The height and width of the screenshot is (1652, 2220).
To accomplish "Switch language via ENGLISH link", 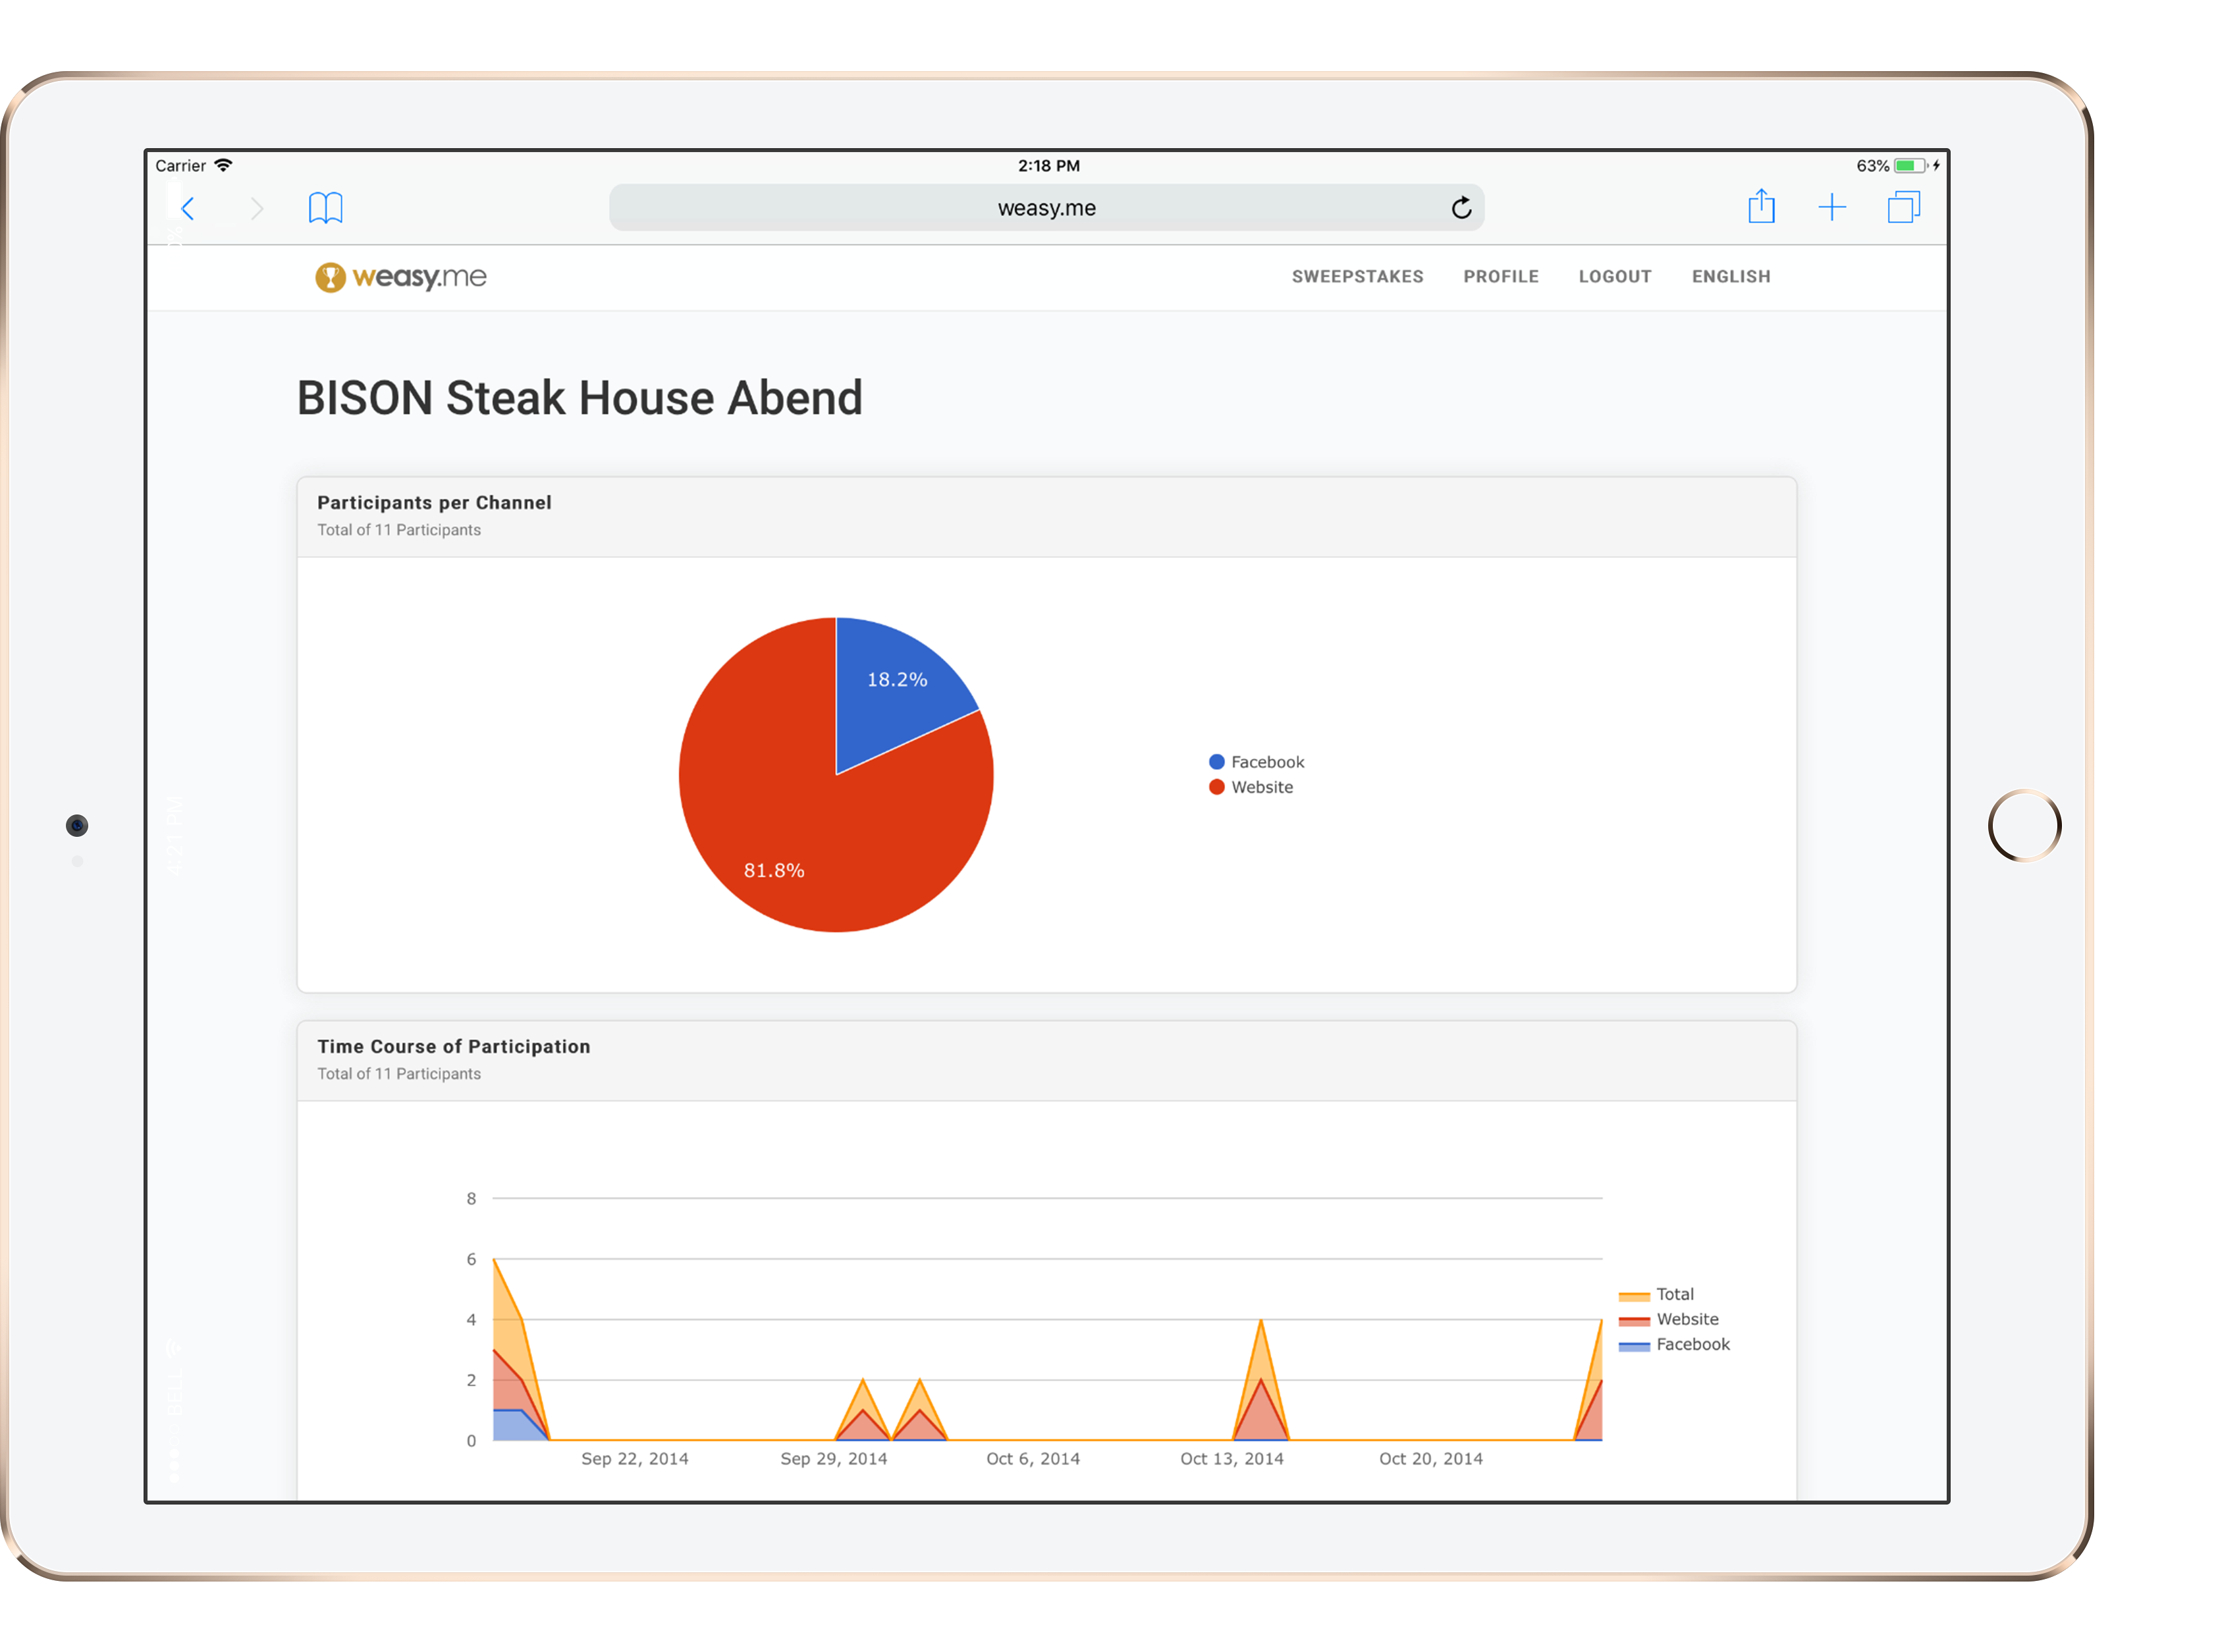I will point(1730,277).
